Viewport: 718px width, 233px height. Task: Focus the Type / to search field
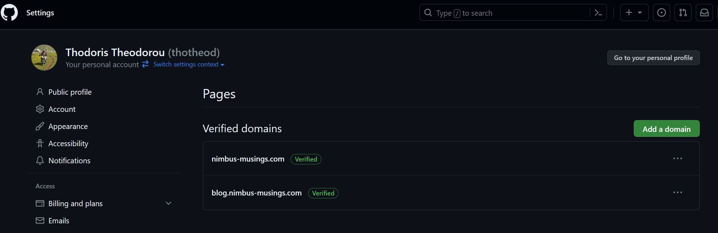pos(513,13)
